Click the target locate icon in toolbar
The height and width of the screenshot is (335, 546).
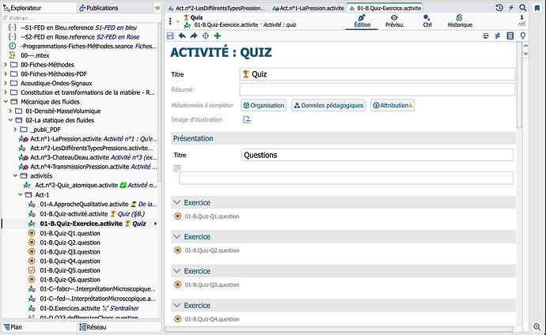click(x=206, y=36)
